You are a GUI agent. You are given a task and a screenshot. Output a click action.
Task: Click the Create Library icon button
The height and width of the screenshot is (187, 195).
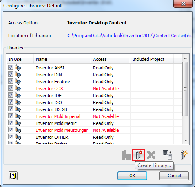[x=139, y=155]
